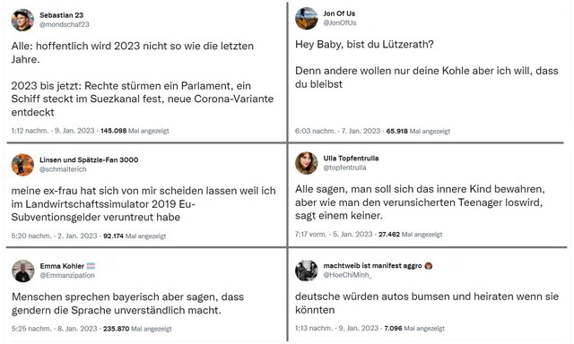Click the 145.098 Mal angezeigt view count

click(135, 131)
